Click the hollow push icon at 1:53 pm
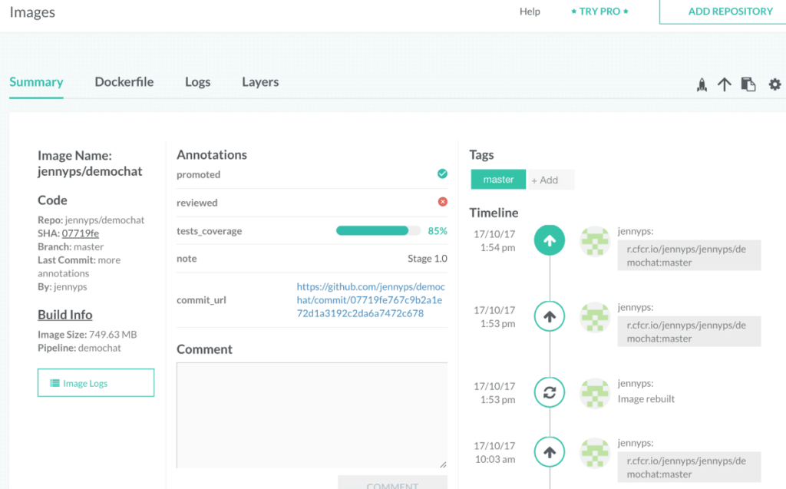This screenshot has height=489, width=786. click(549, 316)
